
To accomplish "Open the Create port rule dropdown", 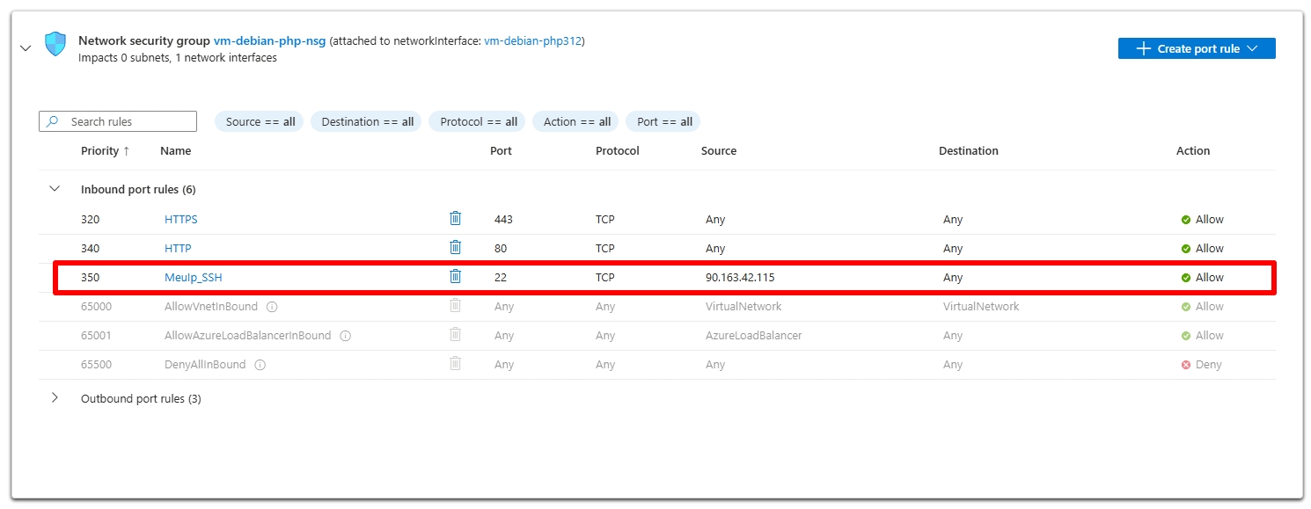I will pyautogui.click(x=1197, y=48).
